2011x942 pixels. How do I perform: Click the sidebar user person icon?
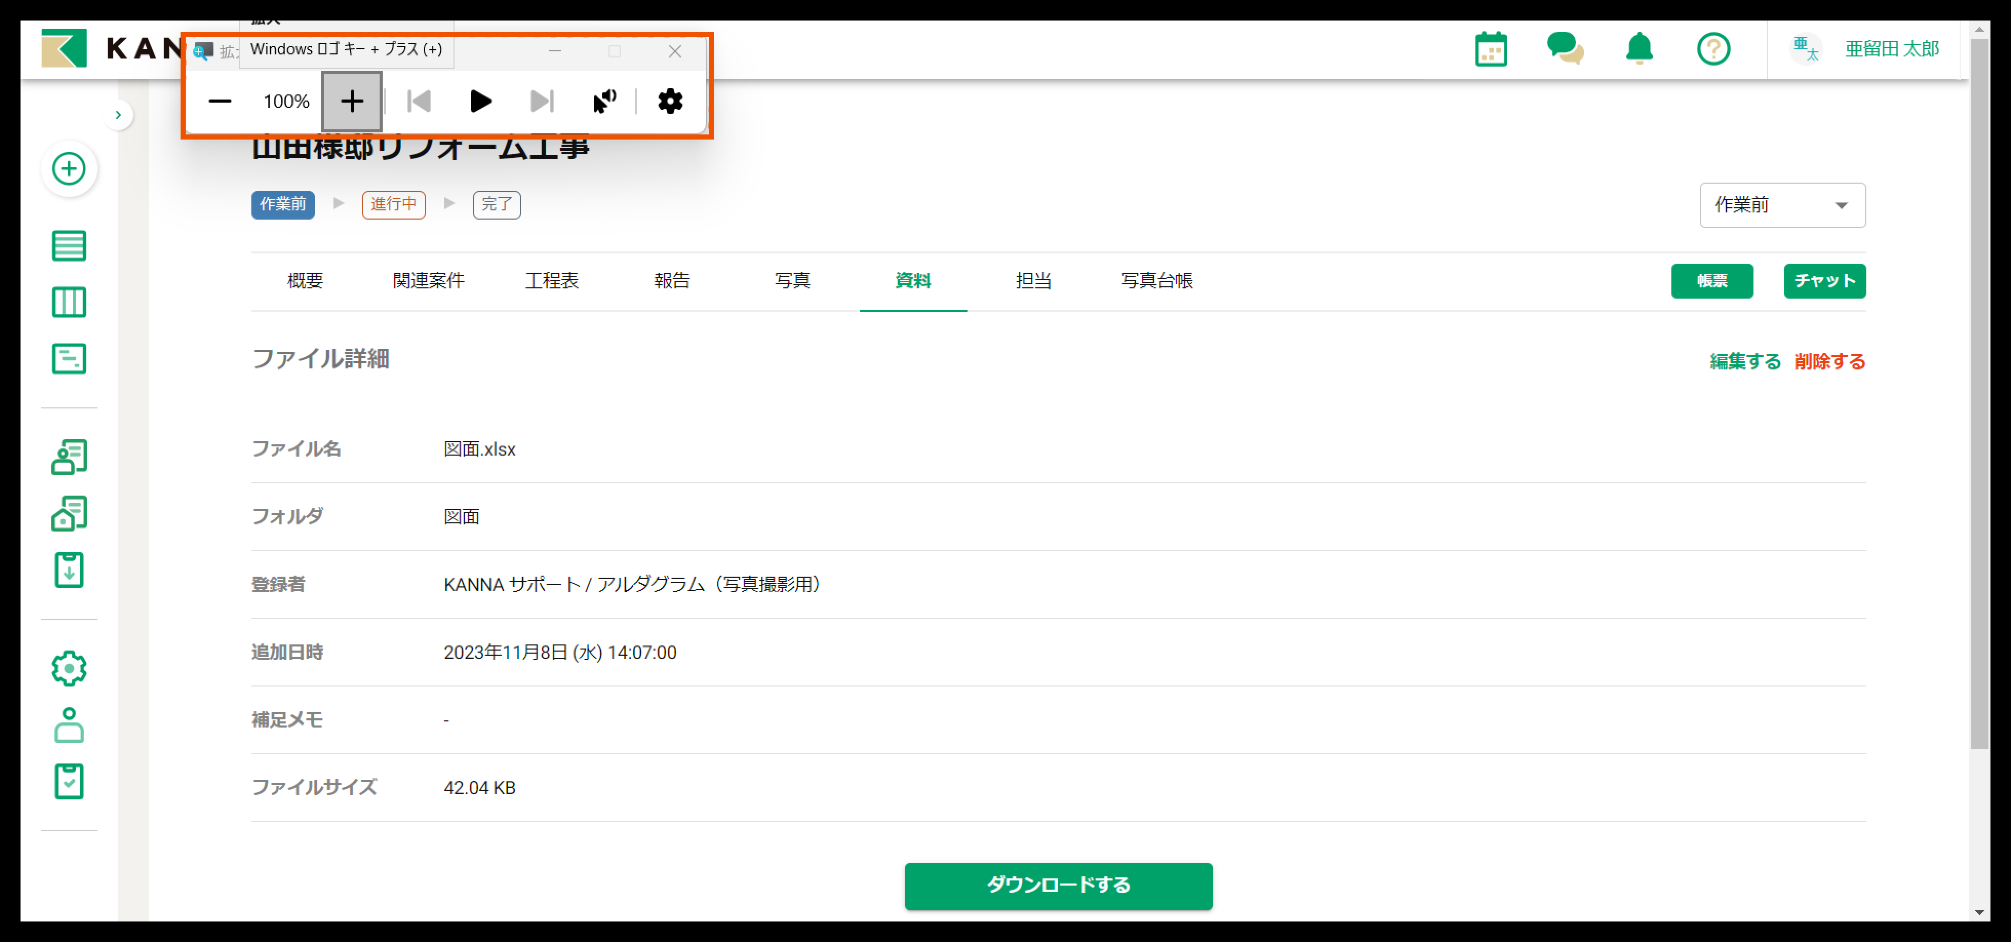tap(69, 725)
